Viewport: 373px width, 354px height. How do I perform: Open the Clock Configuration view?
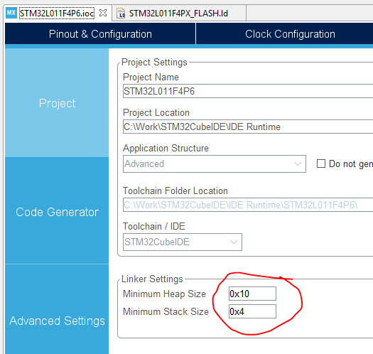pyautogui.click(x=285, y=34)
